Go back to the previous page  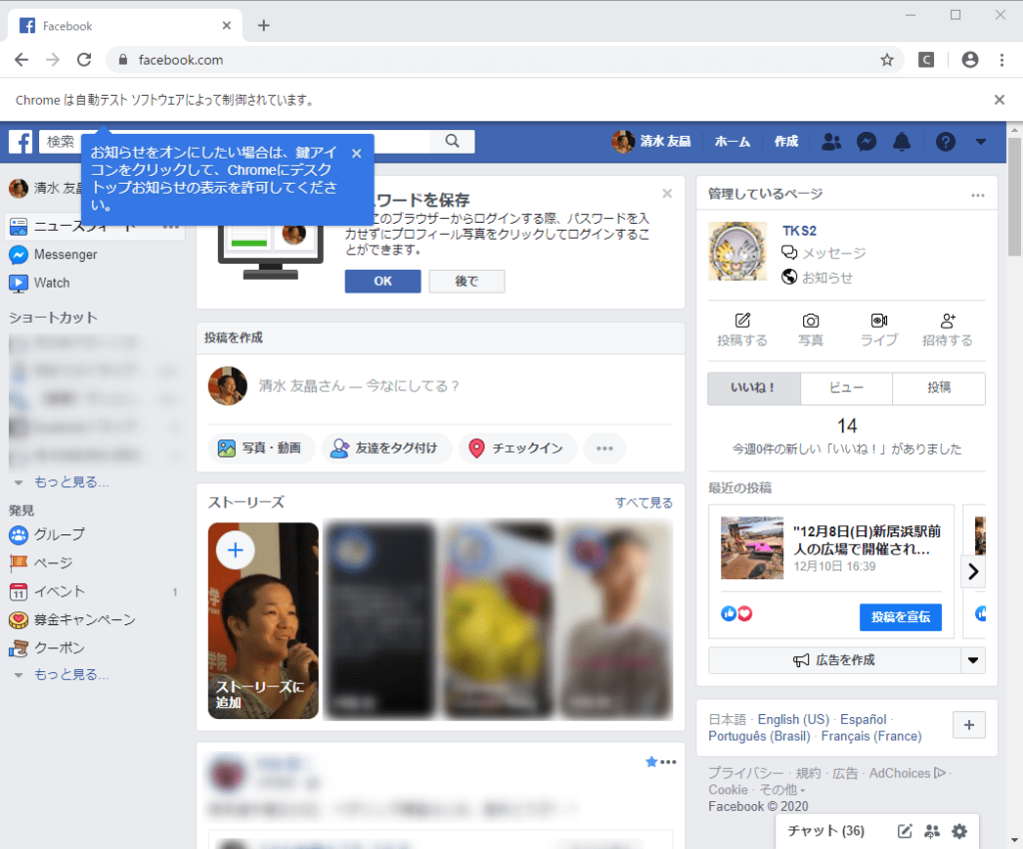tap(22, 60)
